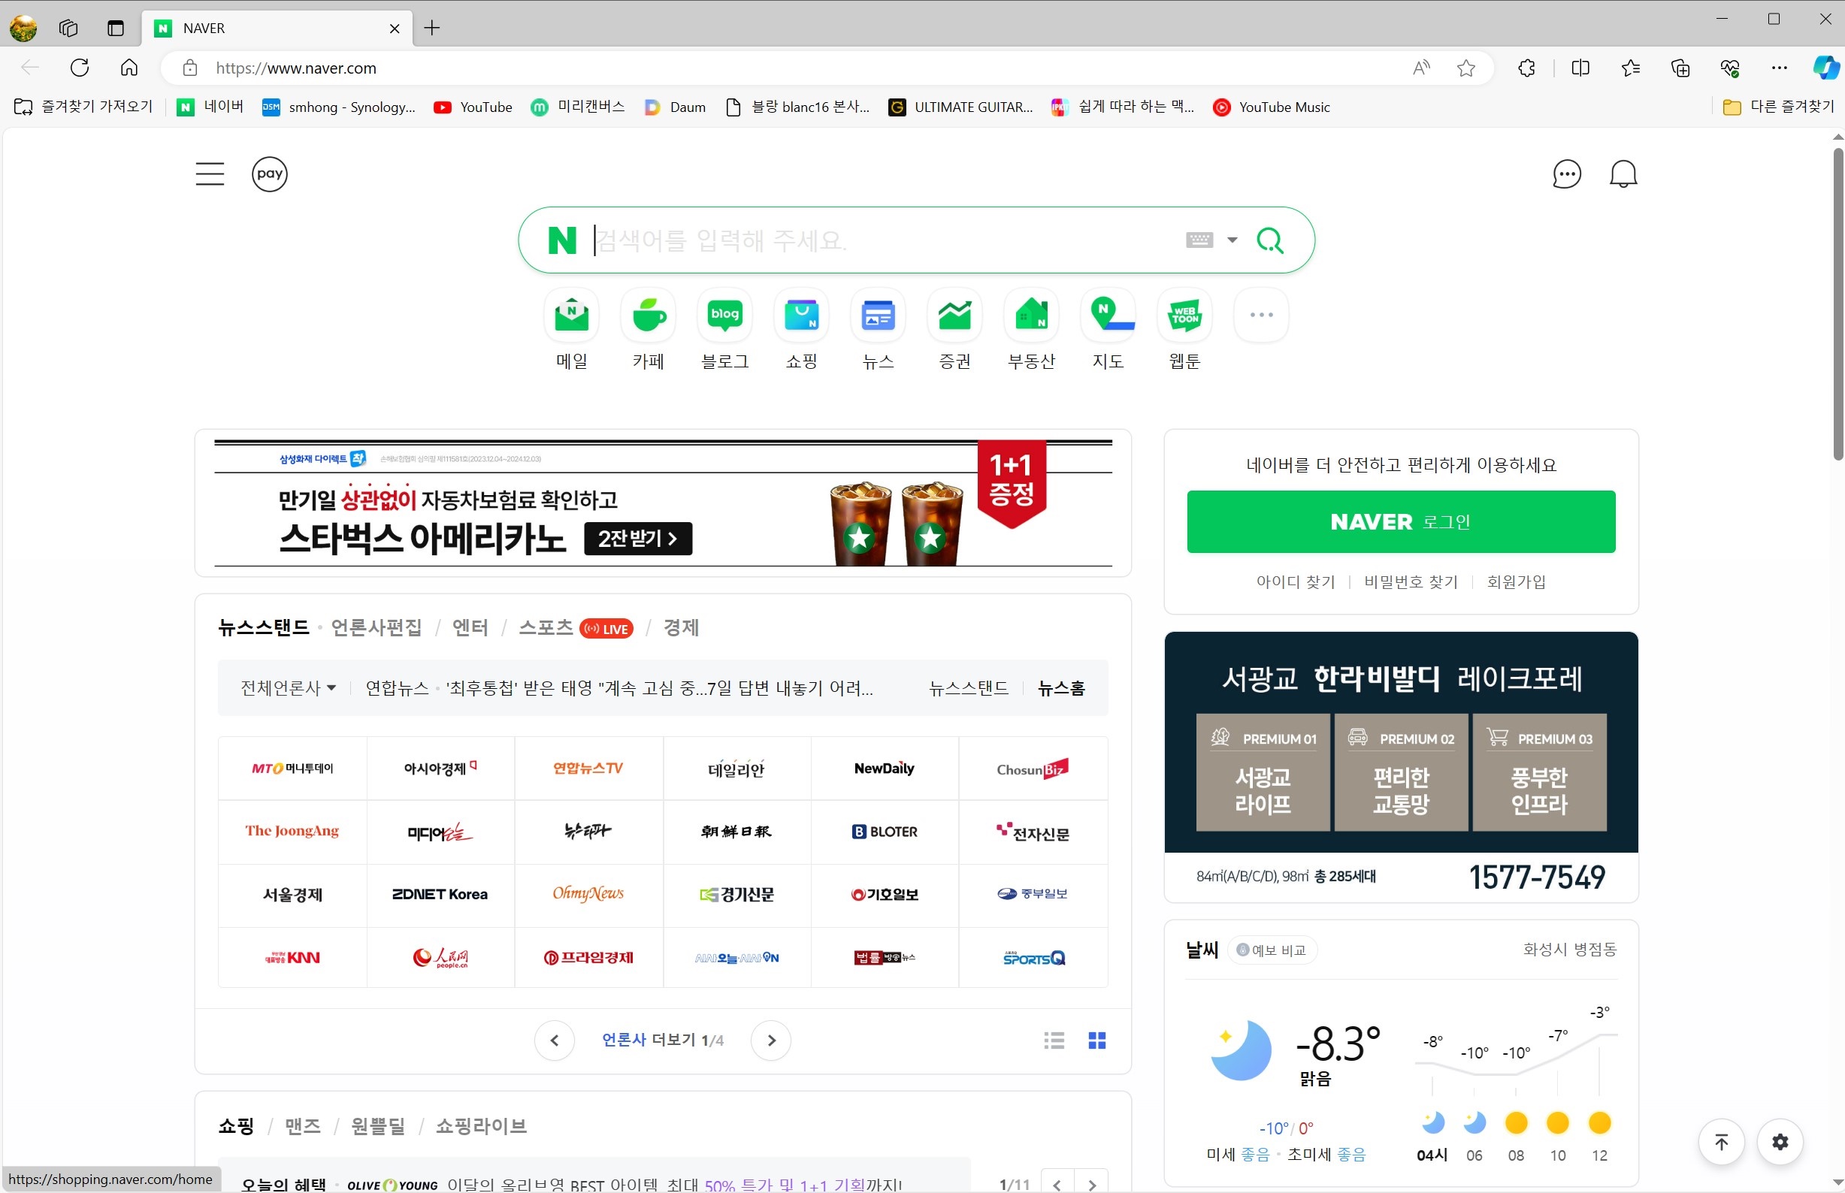This screenshot has height=1193, width=1845.
Task: Click the vertical page scrollbar thumb
Action: tap(1838, 304)
